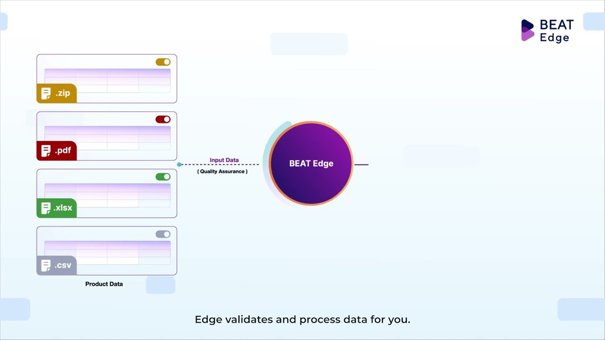The width and height of the screenshot is (605, 340).
Task: Toggle the yellow switch on the .zip card
Action: (x=163, y=62)
